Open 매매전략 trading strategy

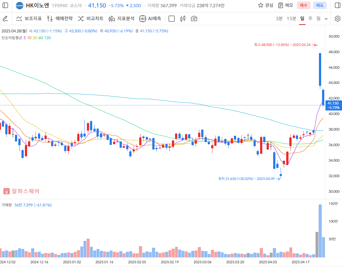point(59,19)
